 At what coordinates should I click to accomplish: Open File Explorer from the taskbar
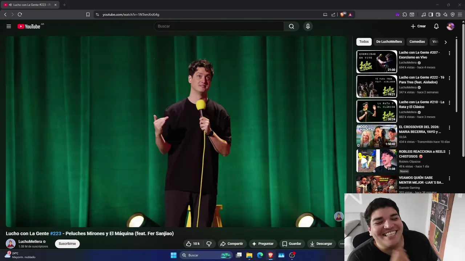249,255
